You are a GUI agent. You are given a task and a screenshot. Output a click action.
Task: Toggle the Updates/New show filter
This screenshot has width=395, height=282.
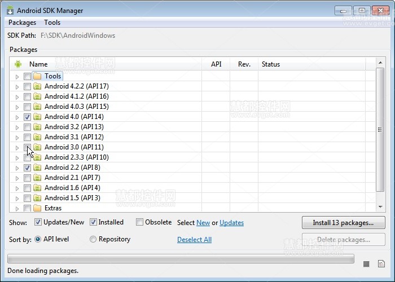[38, 222]
